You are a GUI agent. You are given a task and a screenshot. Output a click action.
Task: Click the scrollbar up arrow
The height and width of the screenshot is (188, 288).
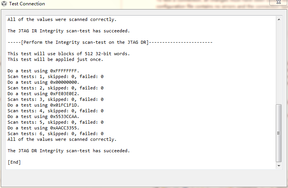(x=279, y=19)
